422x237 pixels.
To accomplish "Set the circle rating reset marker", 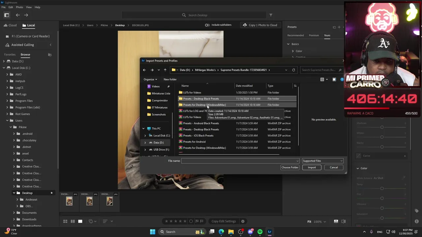I will 191,221.
